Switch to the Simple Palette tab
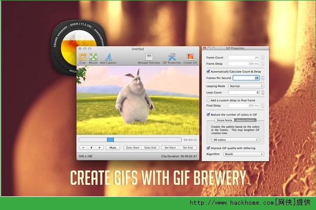Screen dimensions: 316x210 [x=224, y=120]
